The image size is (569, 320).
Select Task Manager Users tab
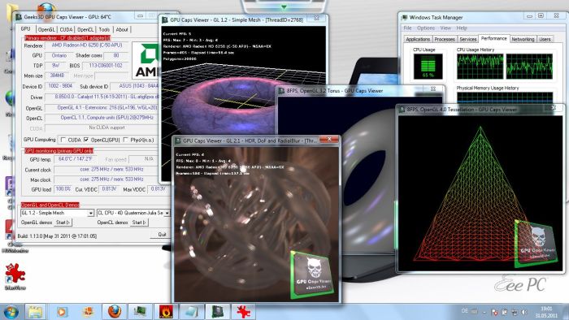click(545, 39)
